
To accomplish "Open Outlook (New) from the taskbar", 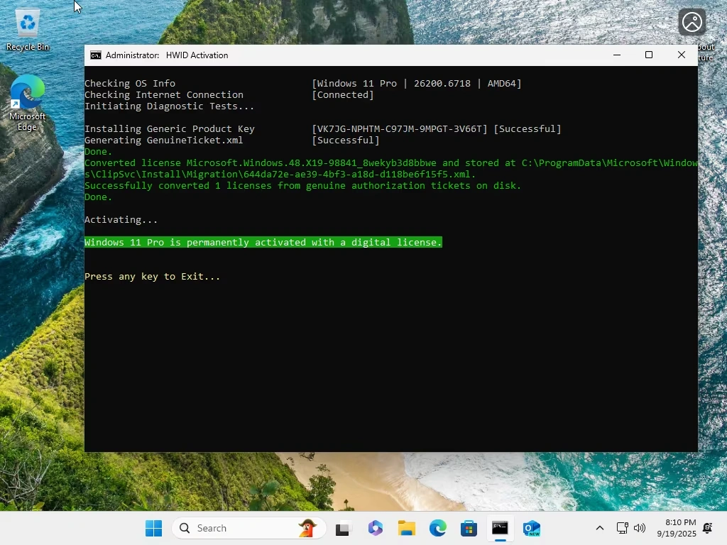I will click(532, 528).
